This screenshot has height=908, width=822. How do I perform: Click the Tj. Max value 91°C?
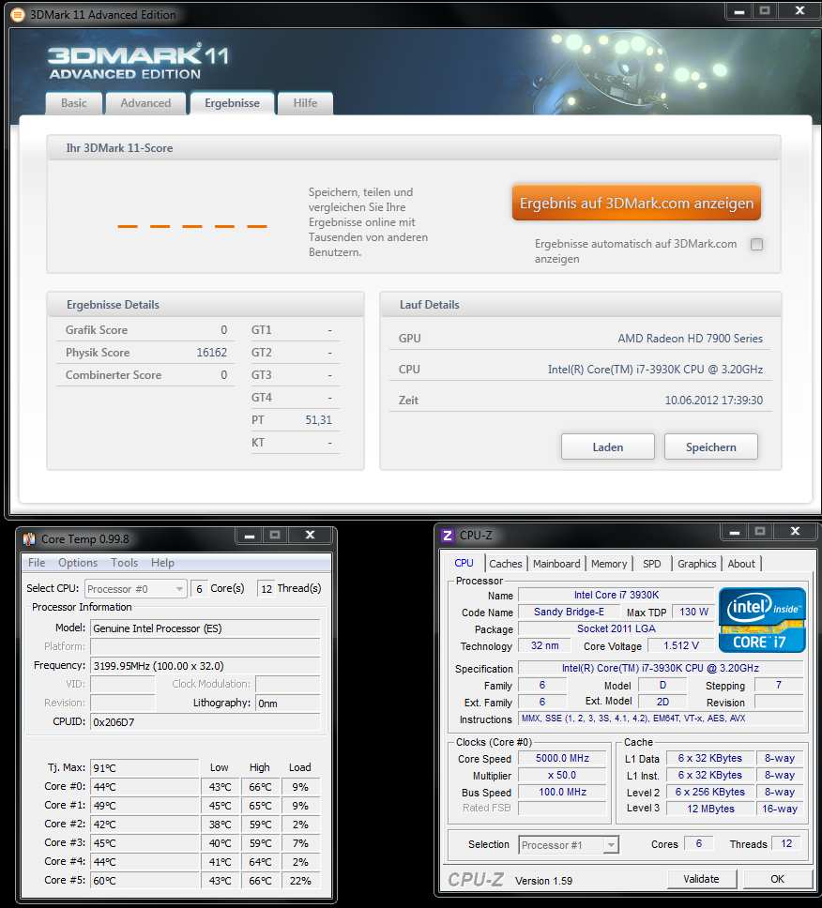(145, 768)
